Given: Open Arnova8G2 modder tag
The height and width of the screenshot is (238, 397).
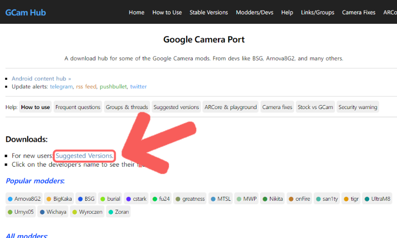Looking at the screenshot, I should click(x=24, y=199).
